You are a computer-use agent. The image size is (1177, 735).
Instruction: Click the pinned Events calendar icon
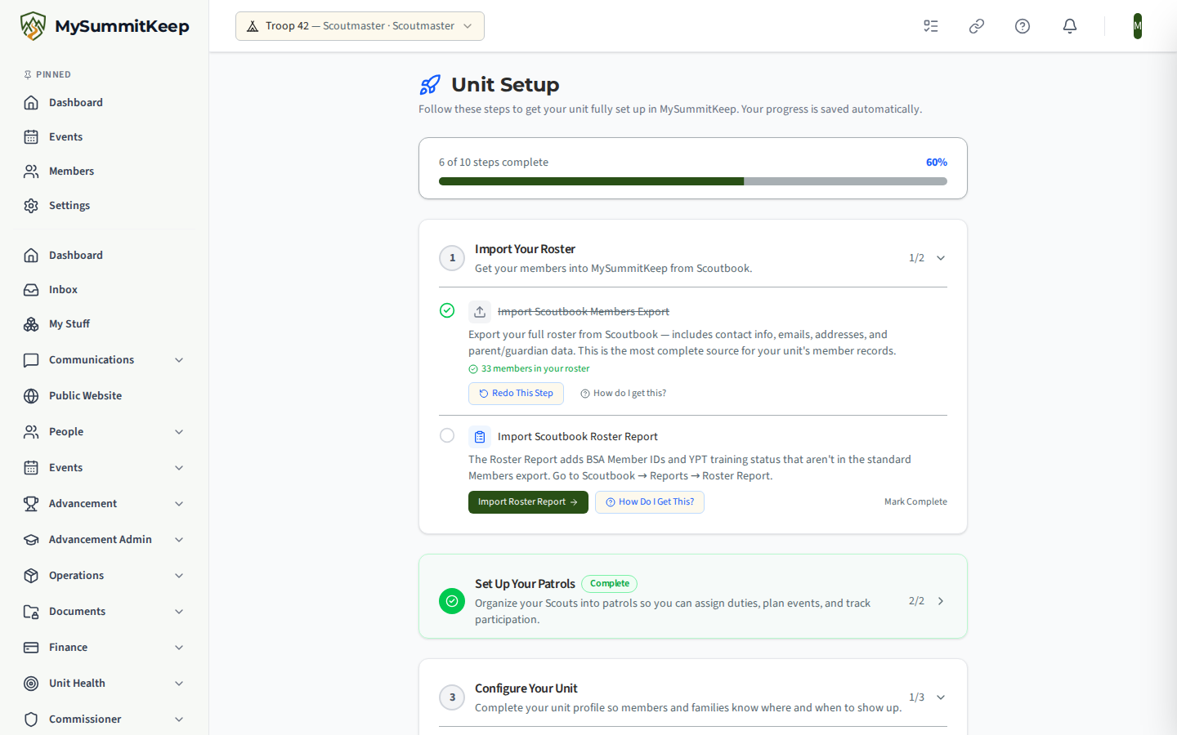tap(31, 137)
